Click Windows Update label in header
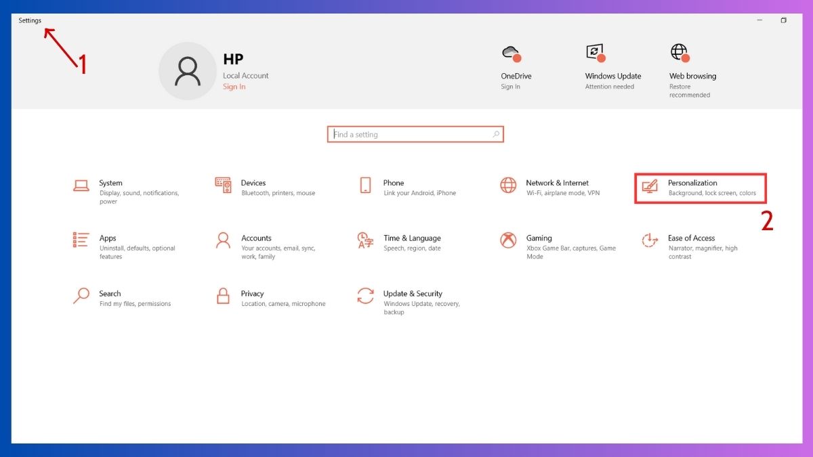The height and width of the screenshot is (457, 813). (x=613, y=76)
